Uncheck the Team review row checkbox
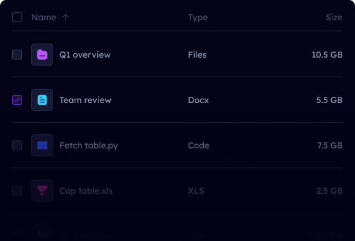The image size is (355, 241). (17, 100)
